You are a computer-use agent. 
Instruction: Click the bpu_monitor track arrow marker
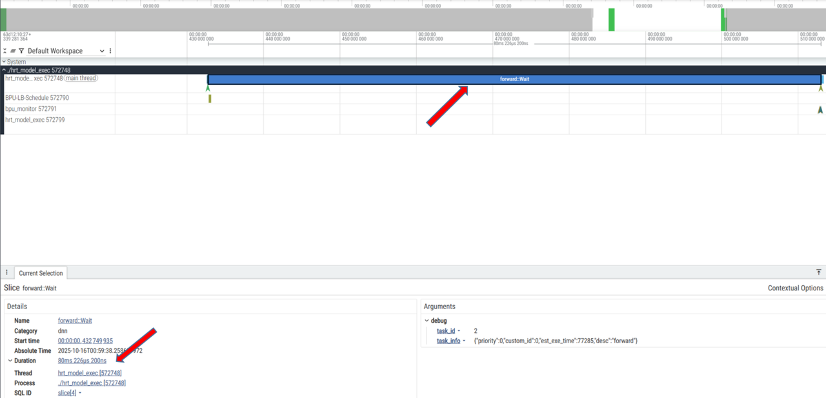coord(820,110)
